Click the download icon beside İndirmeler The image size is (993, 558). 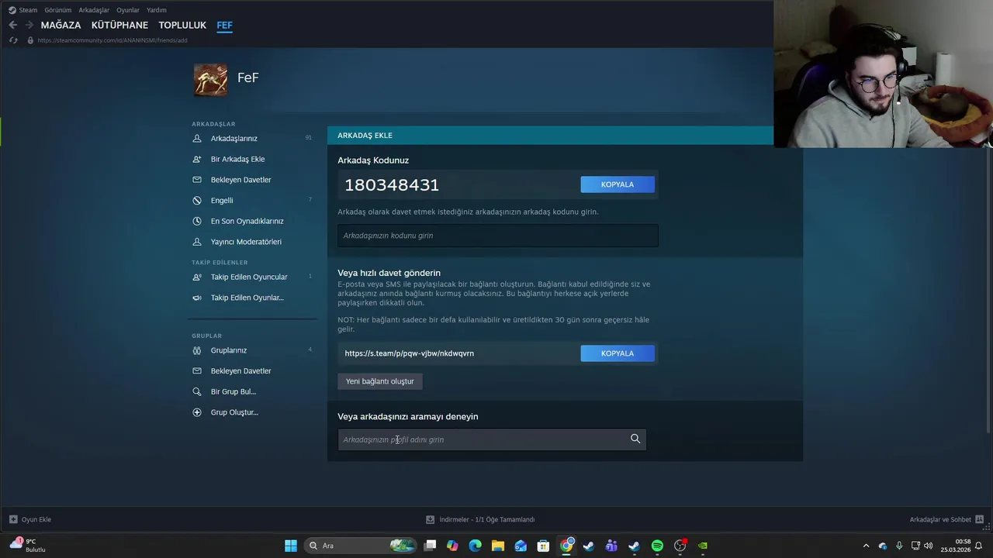pyautogui.click(x=430, y=519)
